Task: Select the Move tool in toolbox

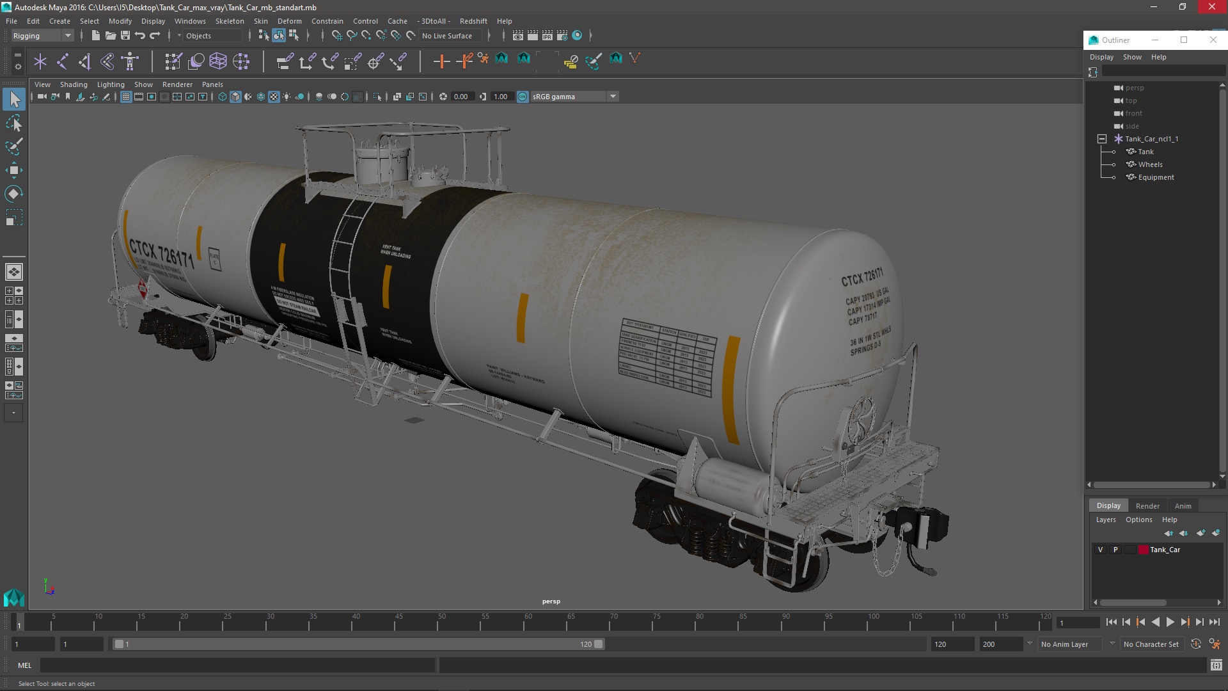Action: [13, 170]
